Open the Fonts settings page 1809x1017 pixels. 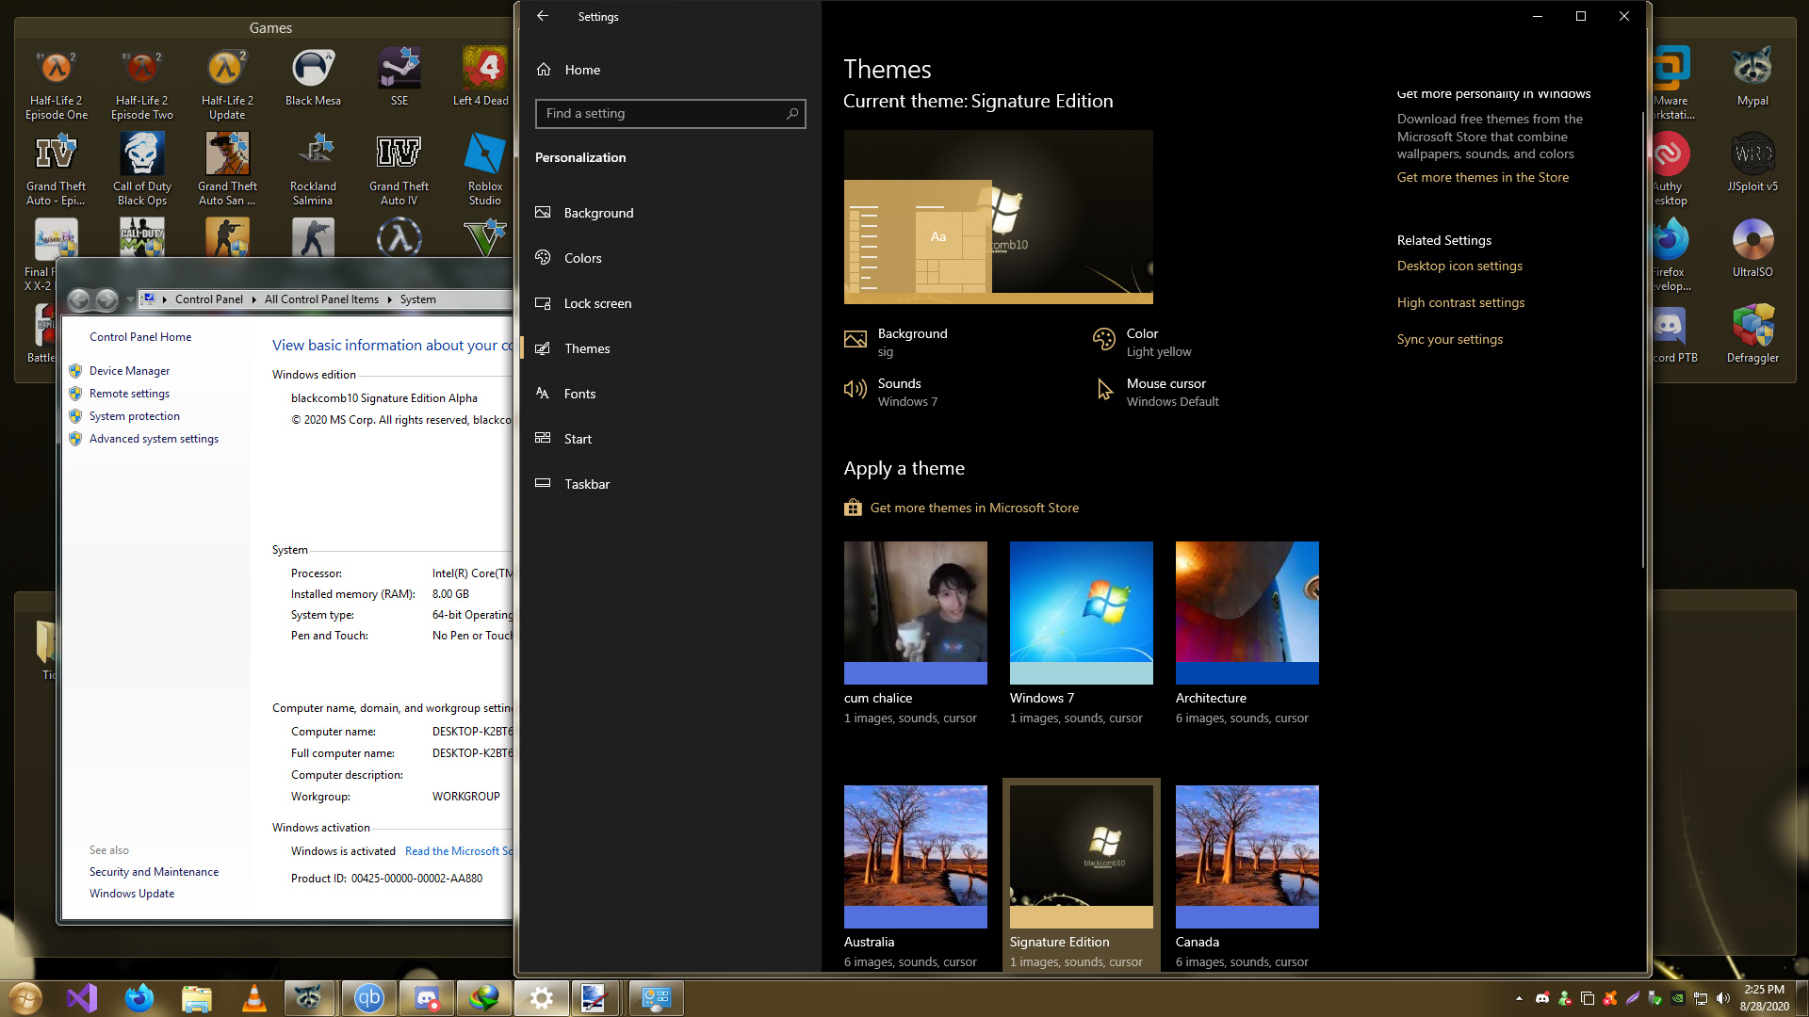(x=579, y=394)
